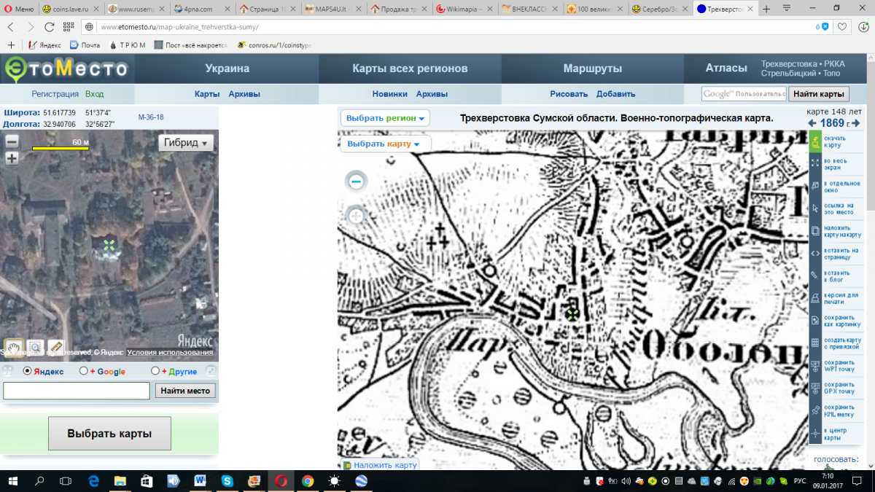Click the 'Найти место' button
Image resolution: width=875 pixels, height=492 pixels.
click(185, 391)
